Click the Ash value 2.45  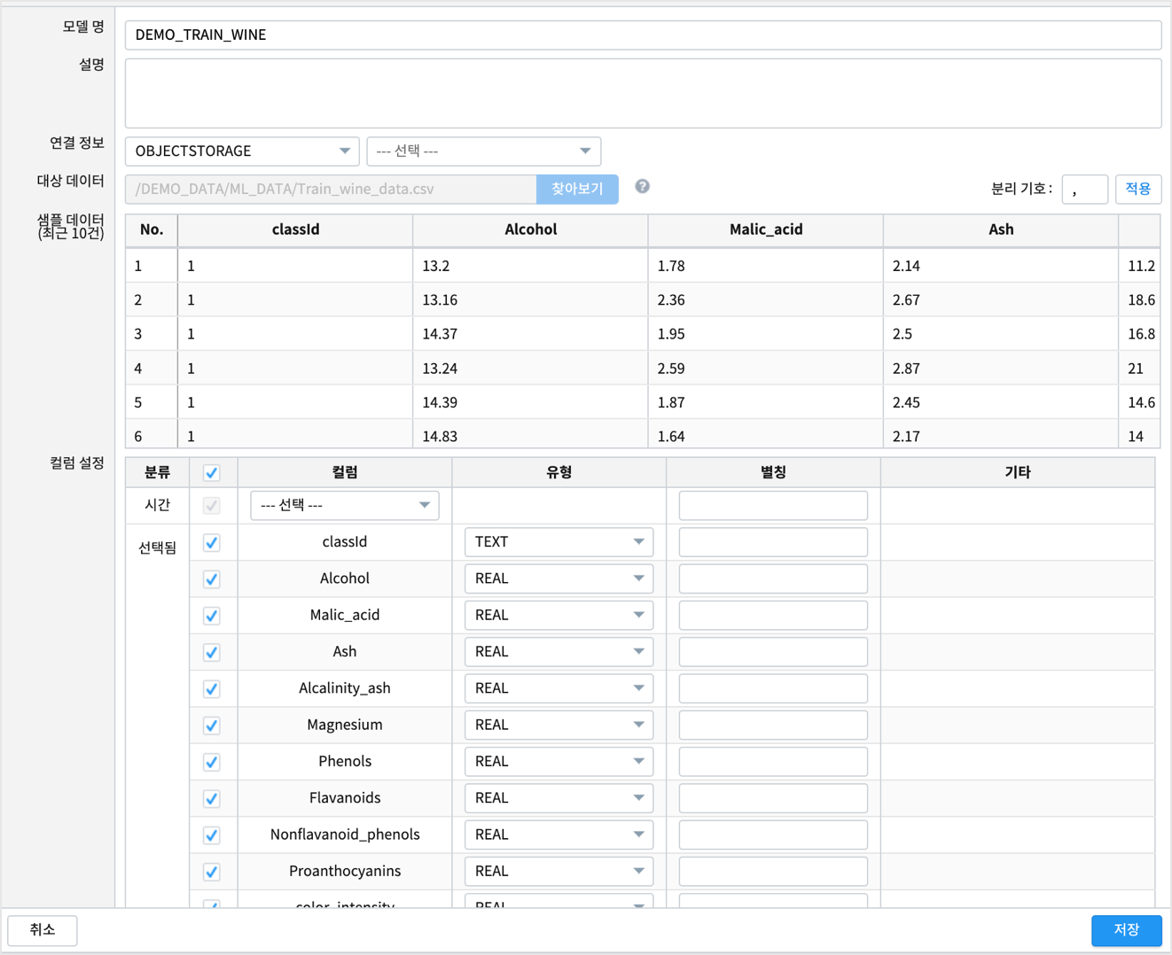pos(906,402)
